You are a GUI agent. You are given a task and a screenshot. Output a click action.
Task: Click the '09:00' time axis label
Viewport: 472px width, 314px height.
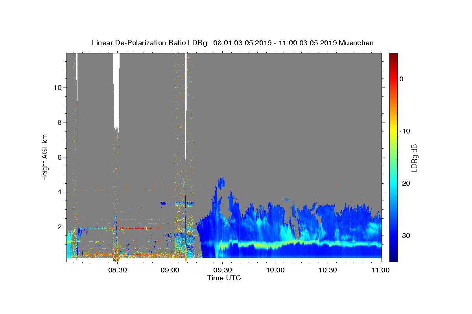(x=170, y=270)
